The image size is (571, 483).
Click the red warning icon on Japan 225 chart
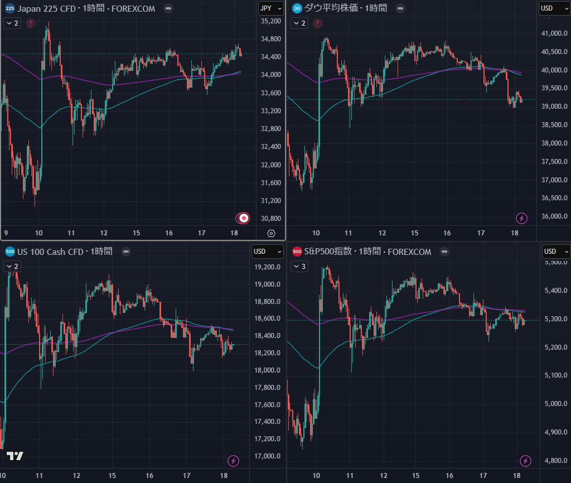click(x=30, y=23)
